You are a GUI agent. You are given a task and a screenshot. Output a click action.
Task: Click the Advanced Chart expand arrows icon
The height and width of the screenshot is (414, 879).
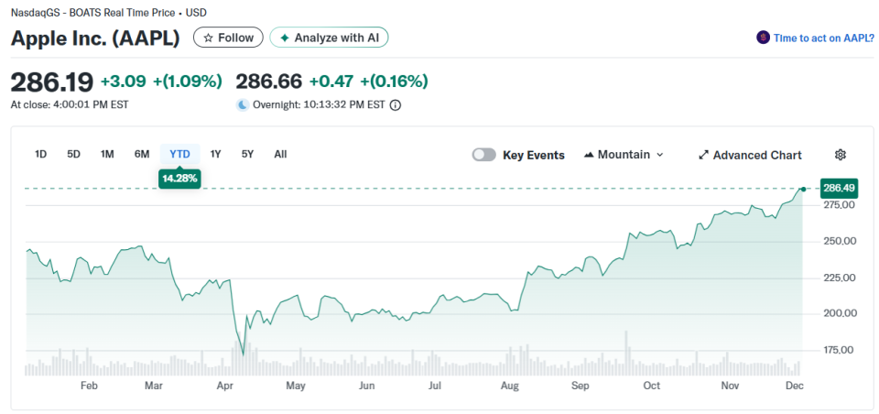tap(703, 155)
